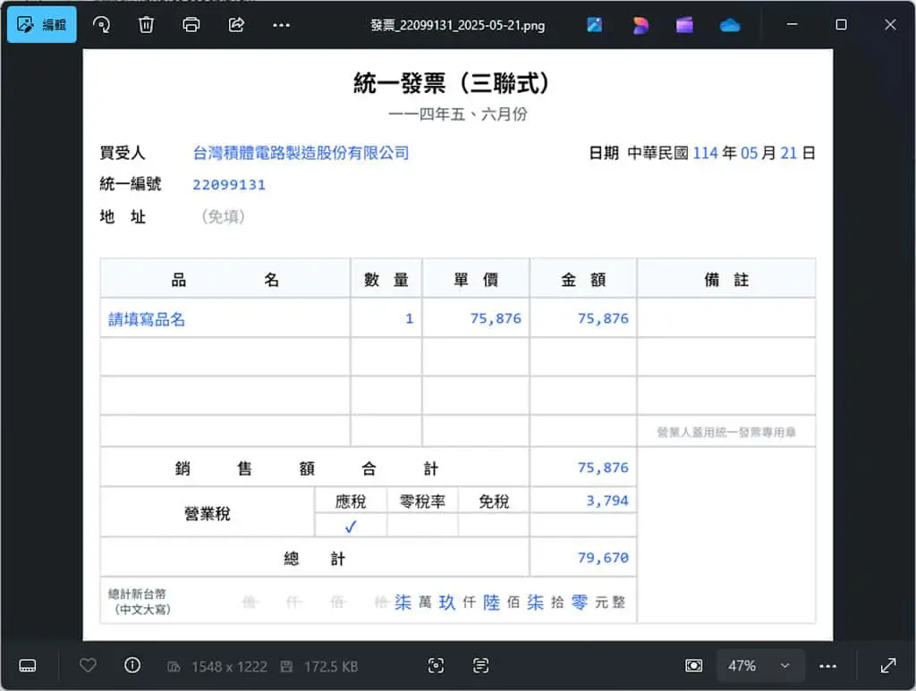Start visual search scan icon
Image resolution: width=916 pixels, height=691 pixels.
point(436,666)
